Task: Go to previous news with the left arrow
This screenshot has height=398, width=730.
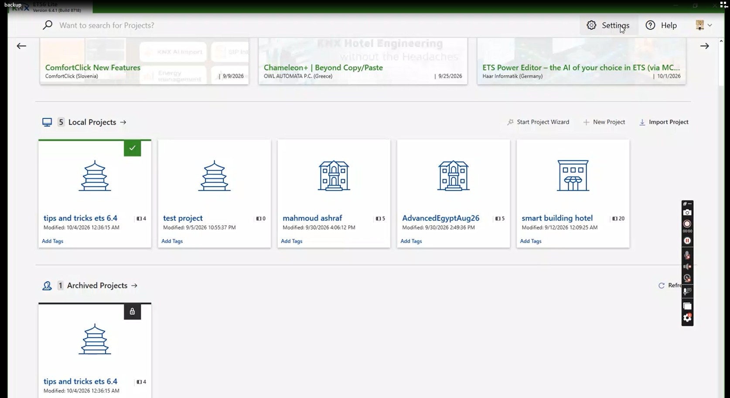Action: [21, 46]
